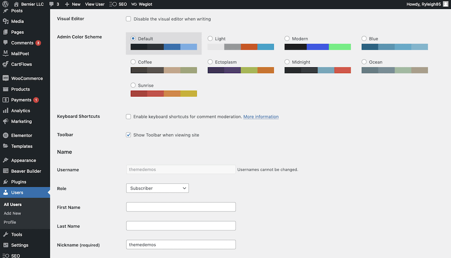The width and height of the screenshot is (451, 258).
Task: Click the Sunrise scheme color palette strip
Action: 164,93
